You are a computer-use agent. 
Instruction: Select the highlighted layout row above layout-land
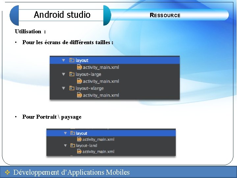111,133
